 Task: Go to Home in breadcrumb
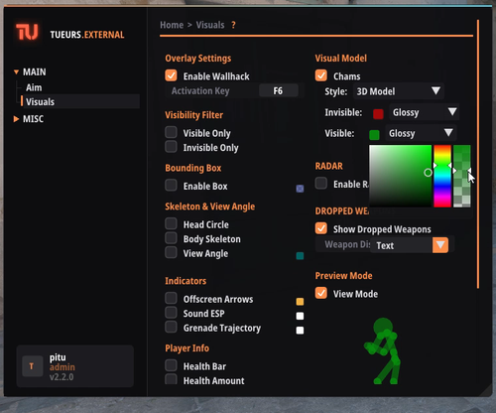pyautogui.click(x=172, y=25)
